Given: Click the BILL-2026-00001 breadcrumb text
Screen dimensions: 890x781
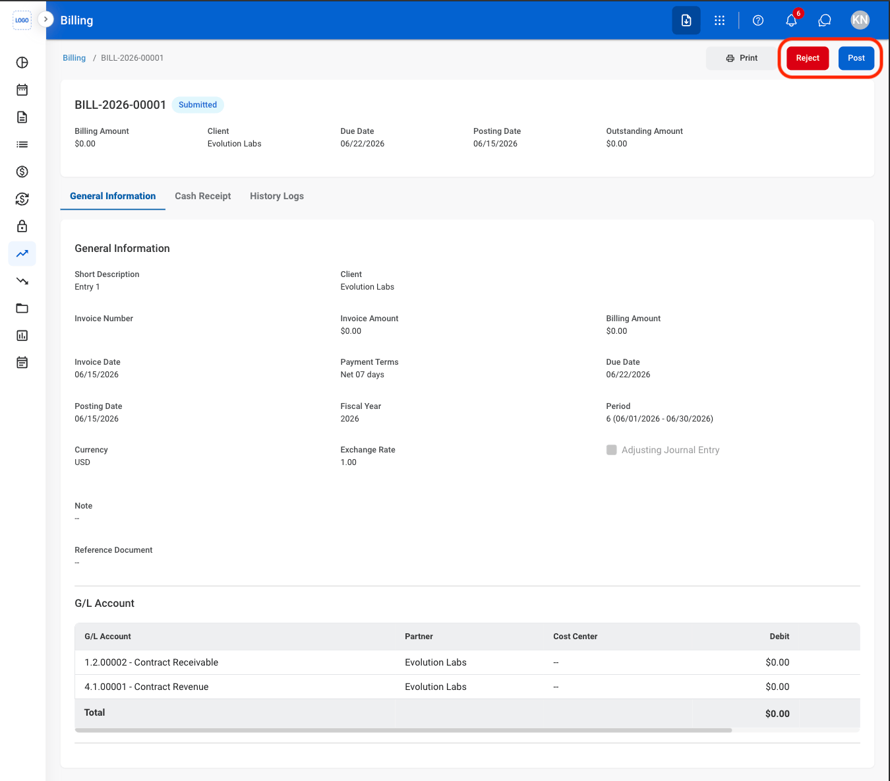Looking at the screenshot, I should (133, 58).
